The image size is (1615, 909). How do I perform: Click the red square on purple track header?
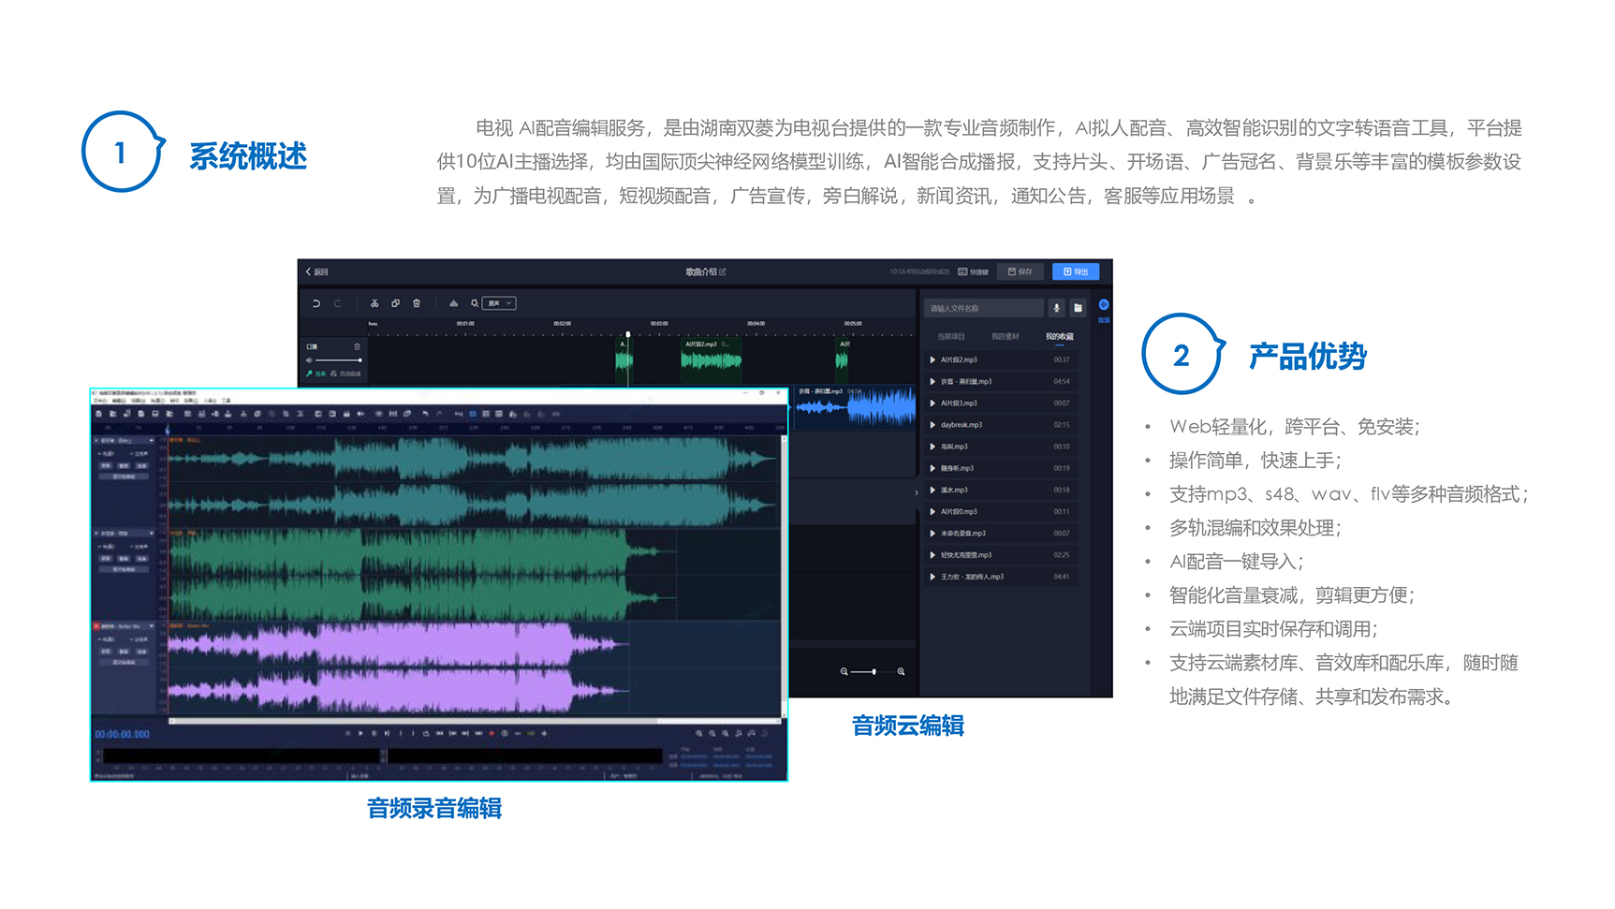[x=96, y=625]
